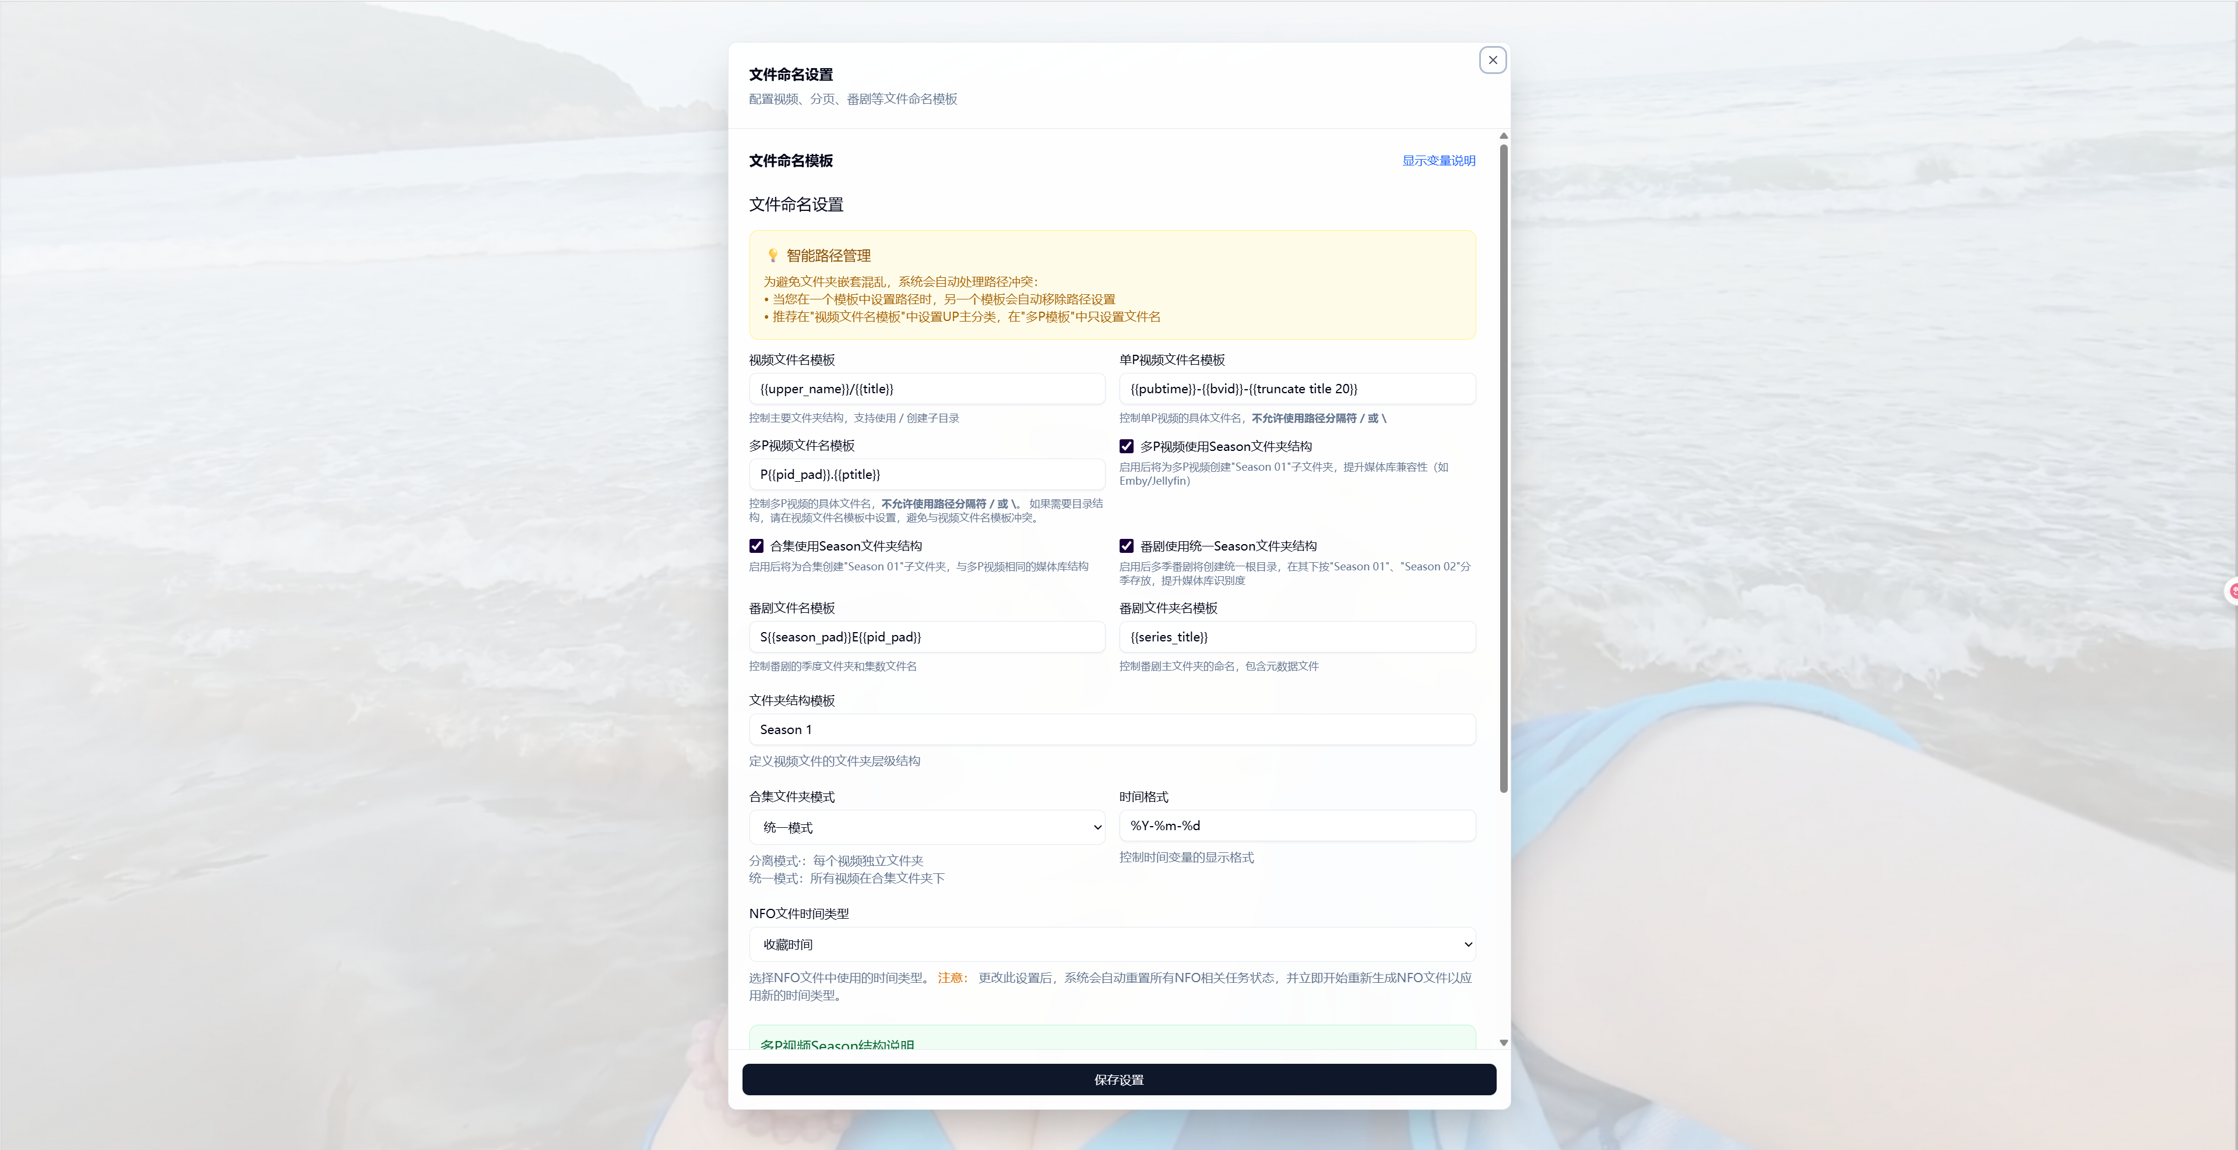Screen dimensions: 2238x1150
Task: Open the 合集文件夹模式 dropdown
Action: 926,827
